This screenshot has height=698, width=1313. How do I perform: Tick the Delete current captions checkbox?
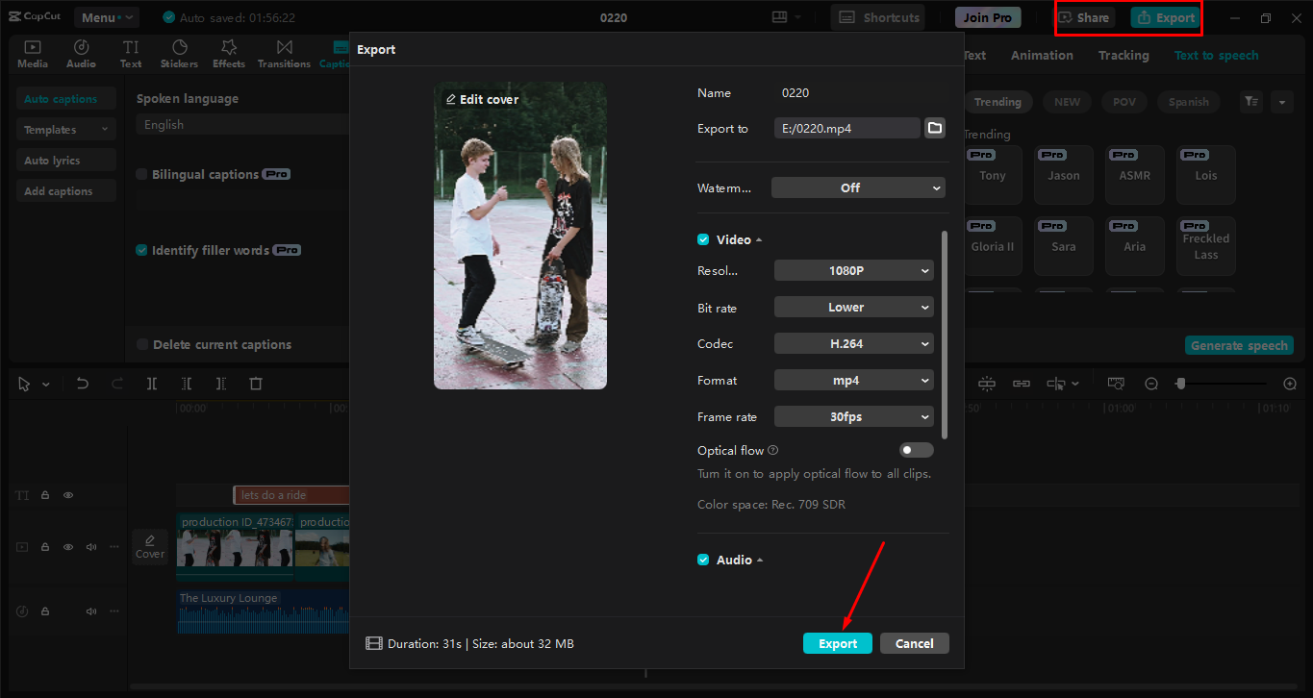tap(142, 345)
